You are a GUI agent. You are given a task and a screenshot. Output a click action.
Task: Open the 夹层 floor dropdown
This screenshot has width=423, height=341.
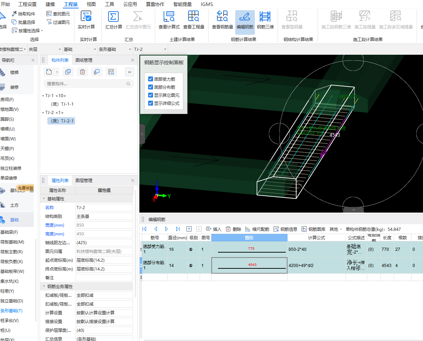click(x=45, y=49)
